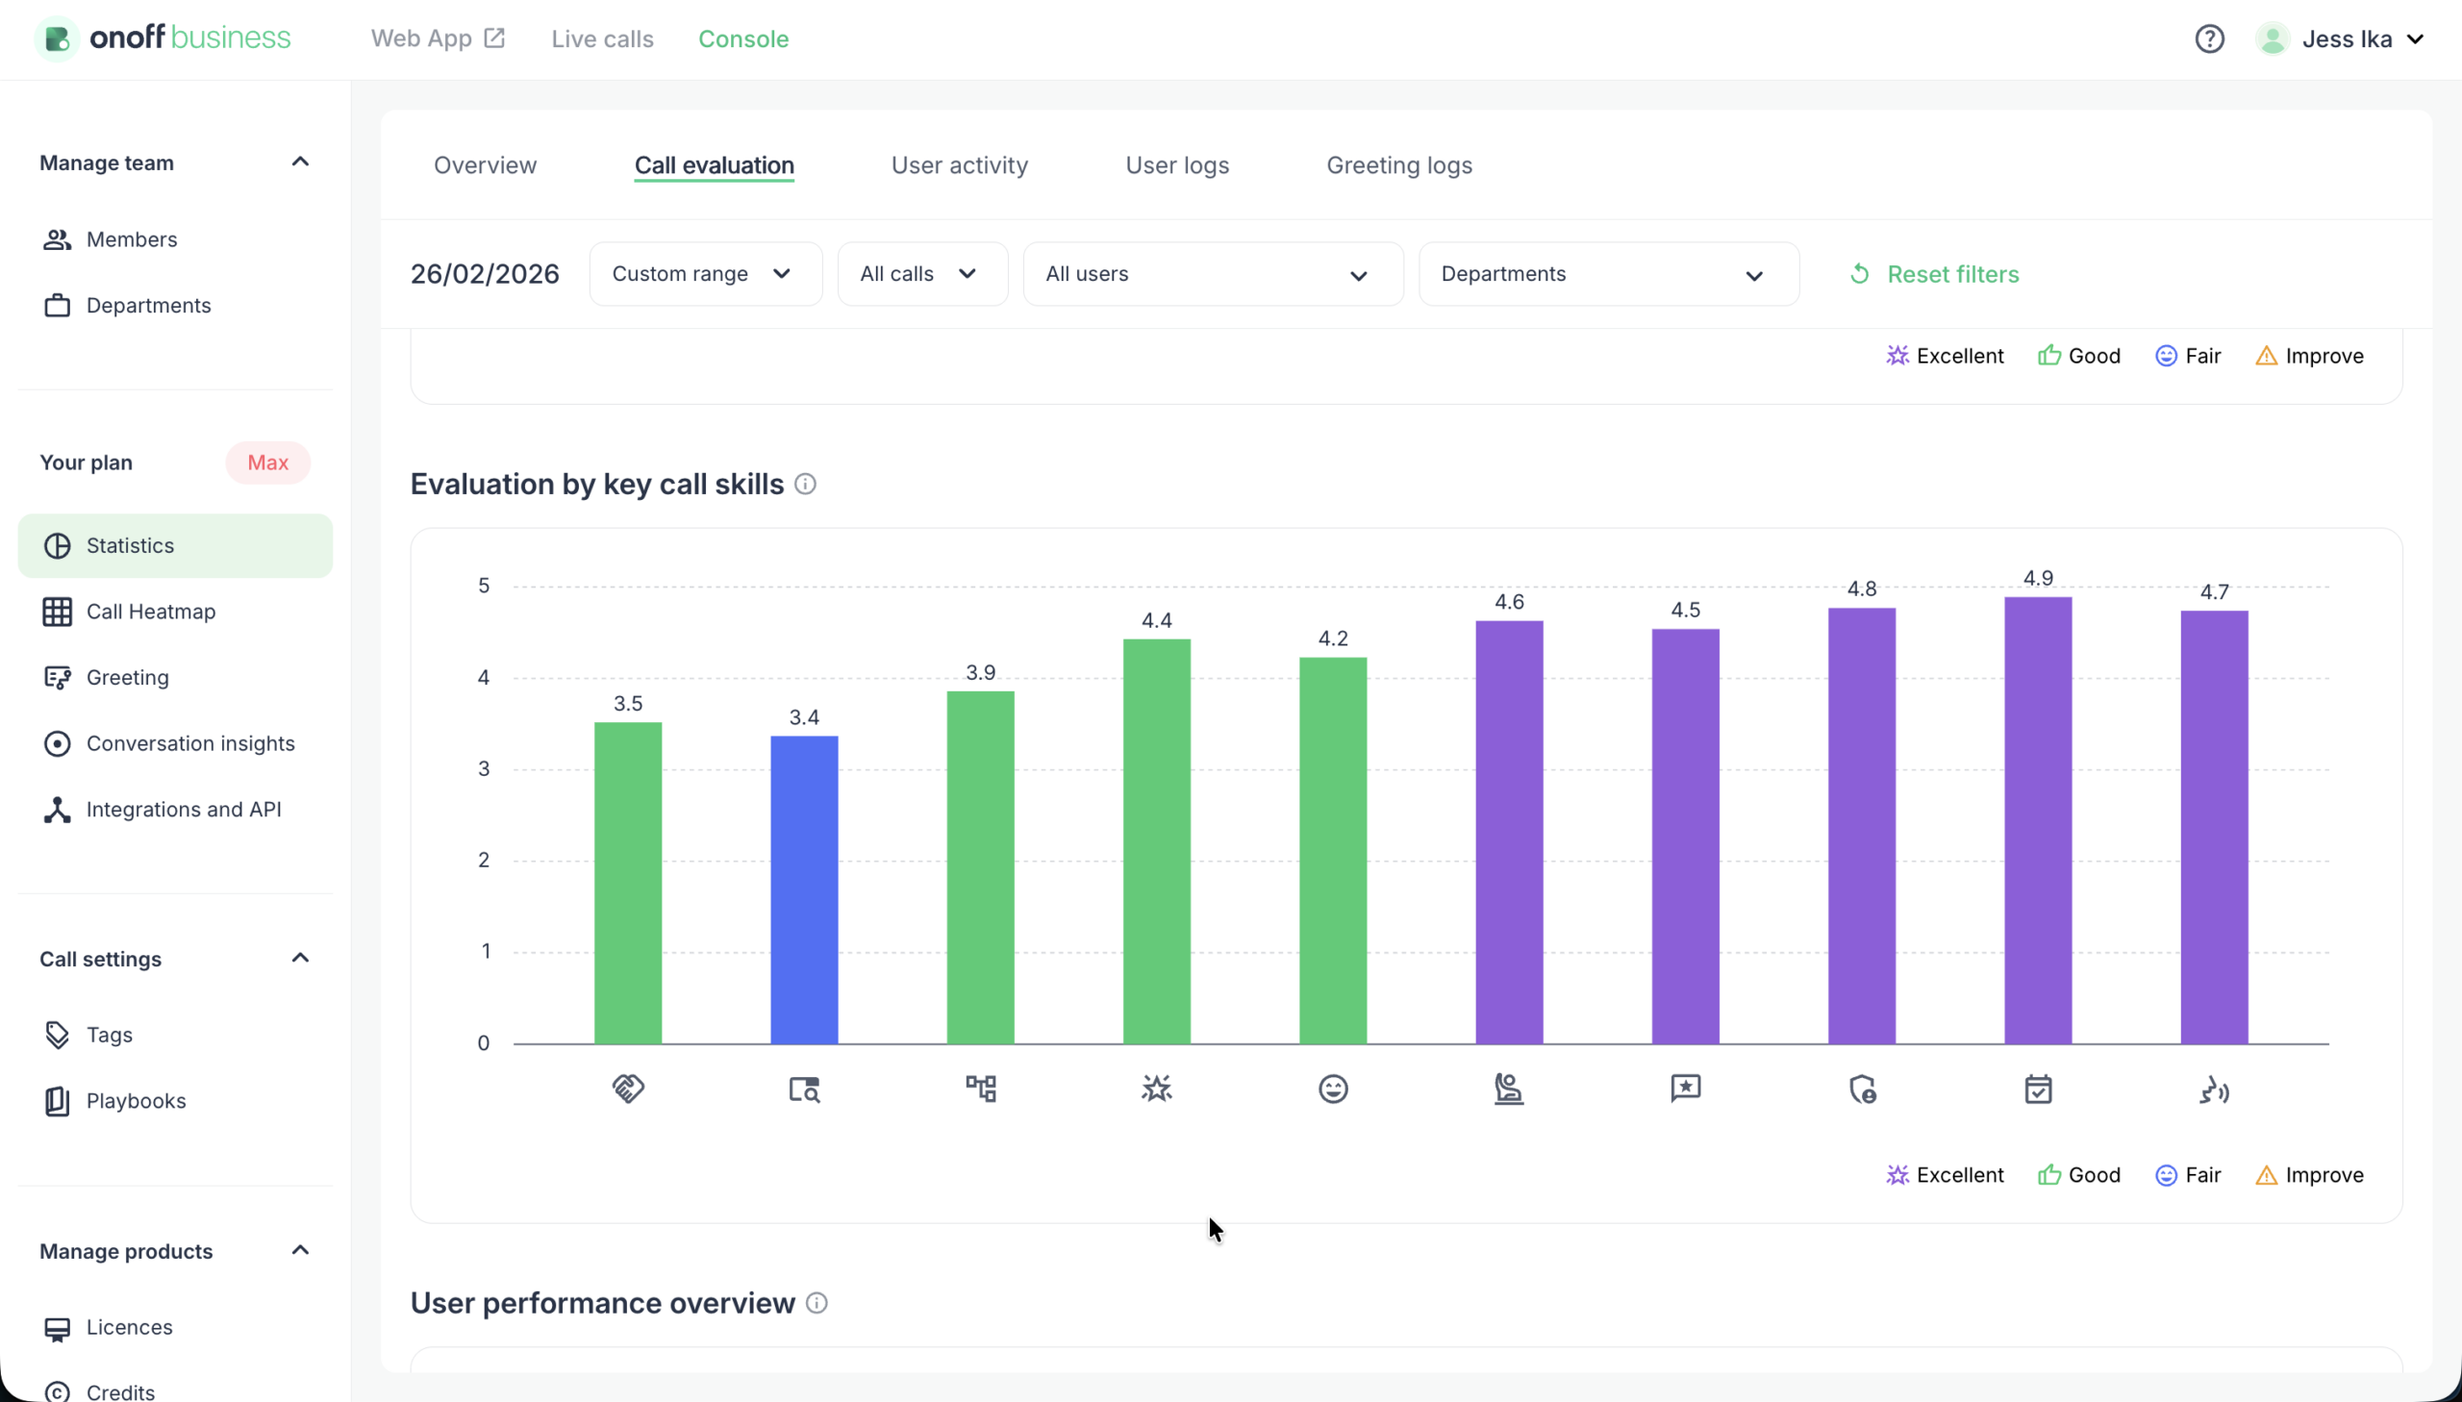Click the smiley skill icon on the chart axis
Image resolution: width=2462 pixels, height=1402 pixels.
[x=1332, y=1089]
